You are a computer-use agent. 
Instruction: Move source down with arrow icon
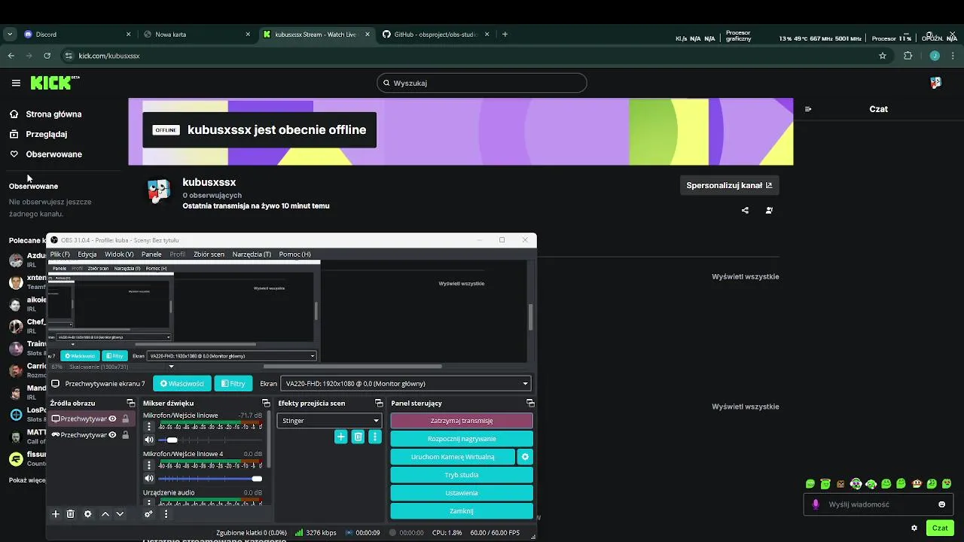click(120, 514)
